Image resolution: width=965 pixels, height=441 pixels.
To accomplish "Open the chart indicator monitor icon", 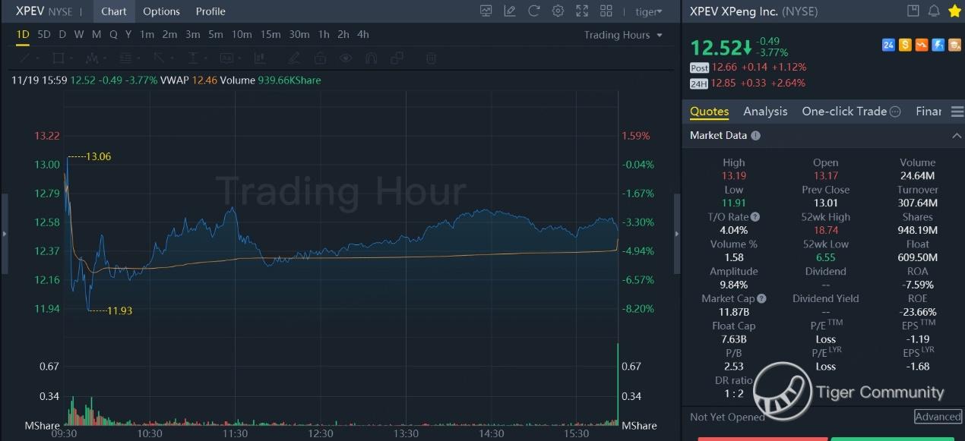I will coord(486,11).
